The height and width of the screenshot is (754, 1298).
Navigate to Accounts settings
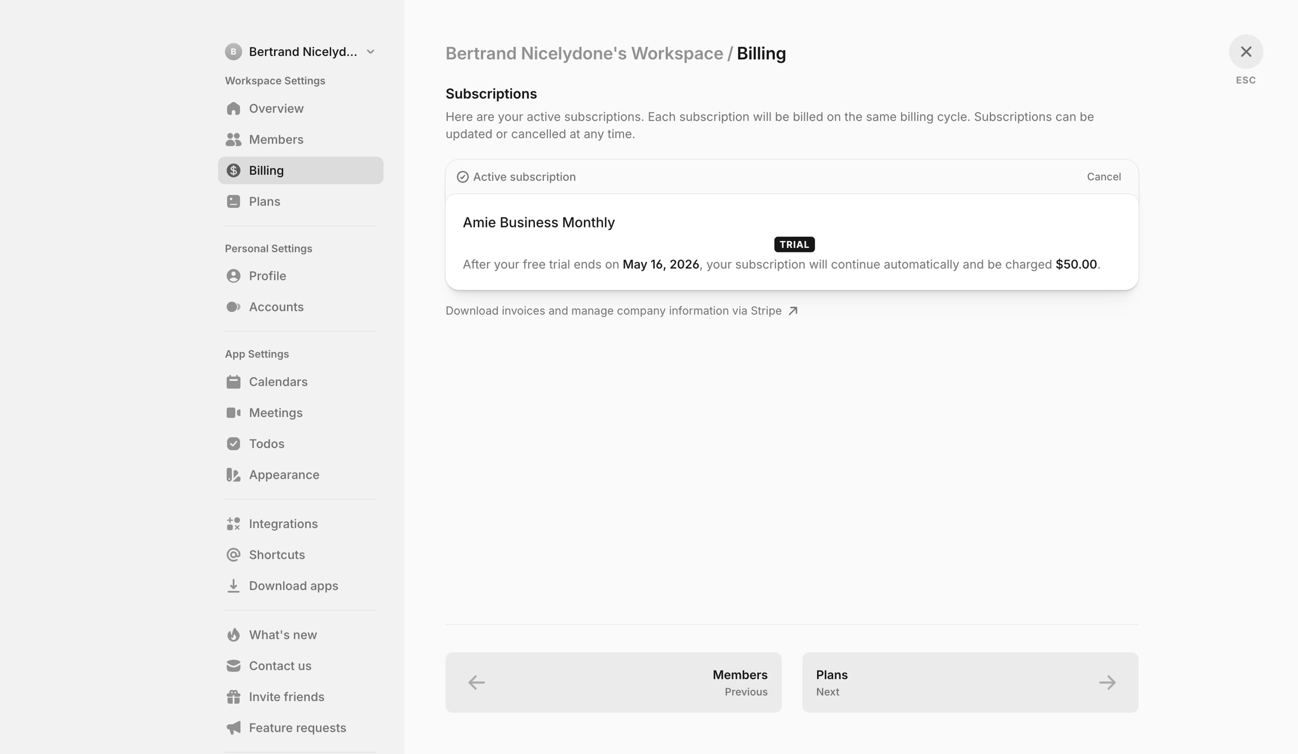300,307
